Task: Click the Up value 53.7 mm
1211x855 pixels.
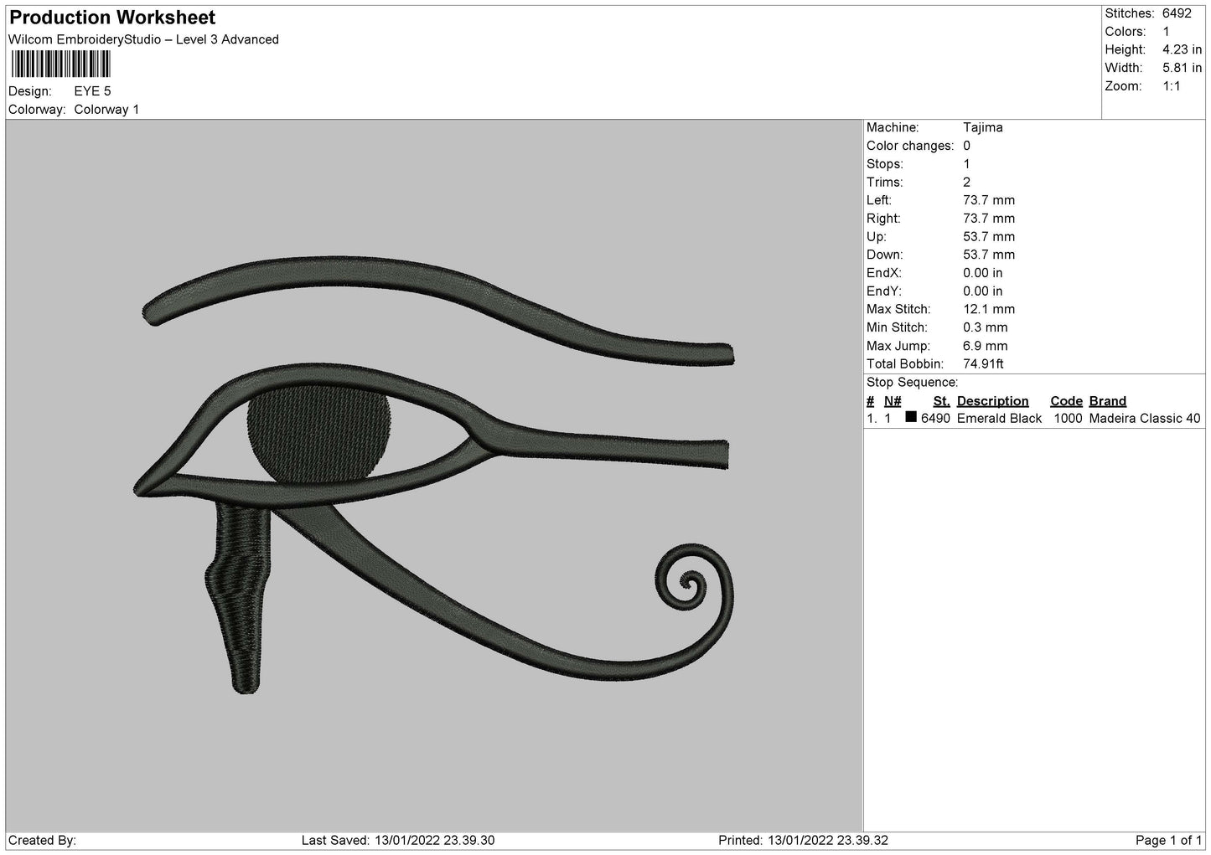Action: pyautogui.click(x=989, y=237)
